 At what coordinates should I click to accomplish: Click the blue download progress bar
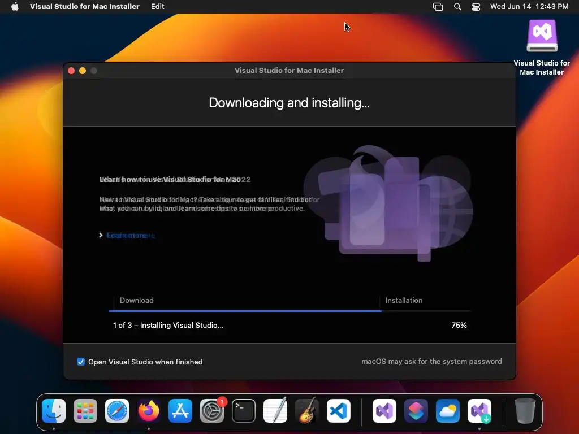pos(245,311)
